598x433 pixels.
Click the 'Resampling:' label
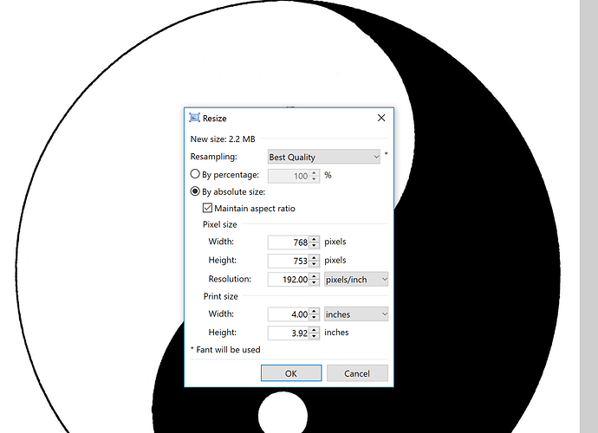click(x=213, y=157)
